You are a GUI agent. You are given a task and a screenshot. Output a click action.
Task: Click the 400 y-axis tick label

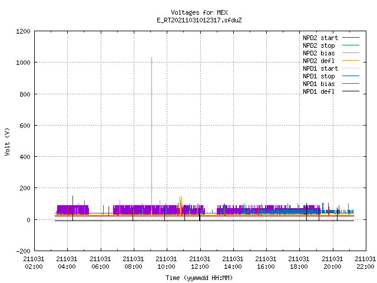[x=25, y=157]
